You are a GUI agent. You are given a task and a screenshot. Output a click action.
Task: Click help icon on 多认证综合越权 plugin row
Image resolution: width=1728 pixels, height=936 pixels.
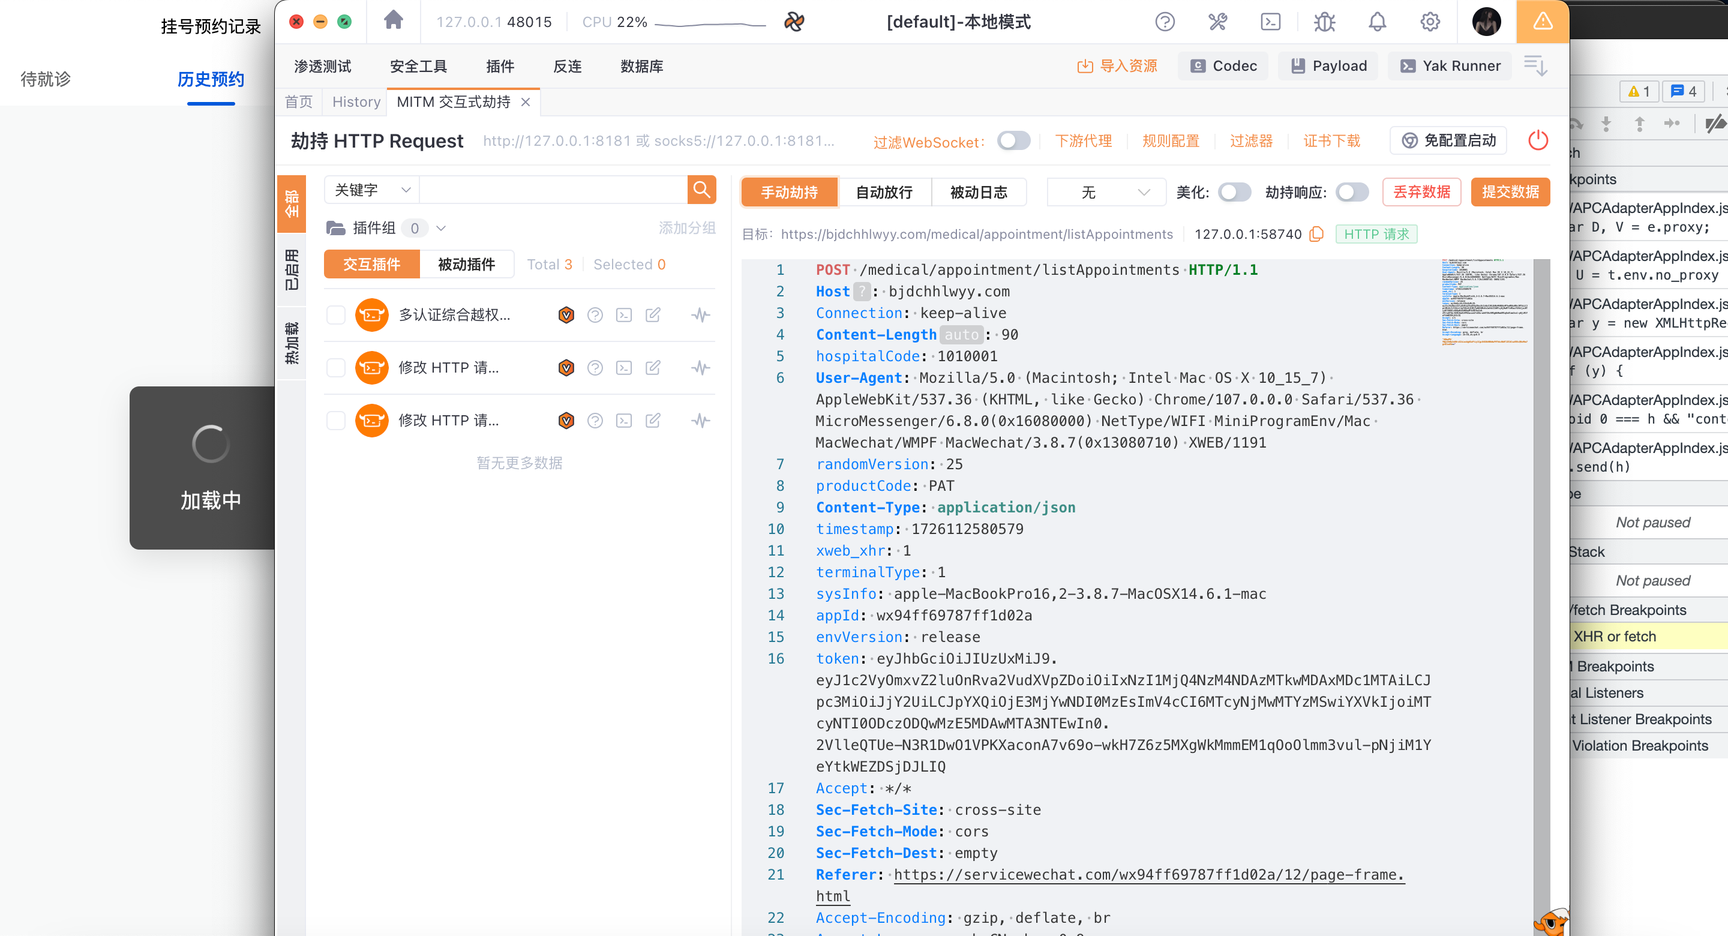[x=595, y=314]
